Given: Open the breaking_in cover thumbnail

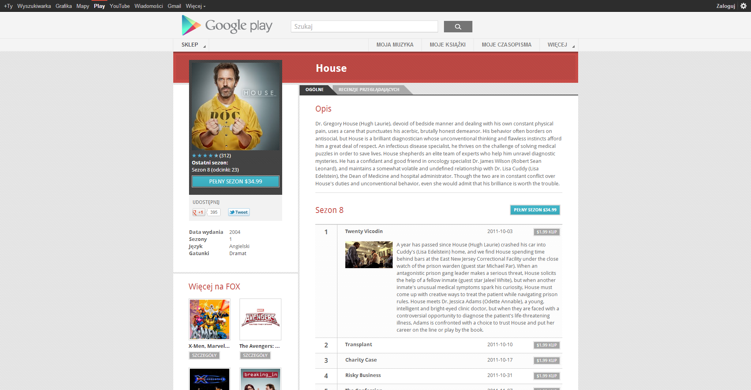Looking at the screenshot, I should 260,379.
